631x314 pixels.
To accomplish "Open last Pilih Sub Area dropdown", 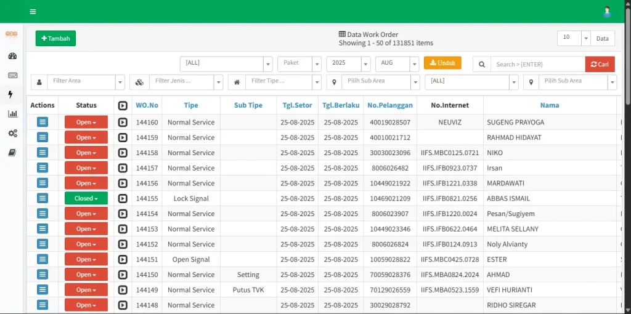I will click(x=578, y=82).
